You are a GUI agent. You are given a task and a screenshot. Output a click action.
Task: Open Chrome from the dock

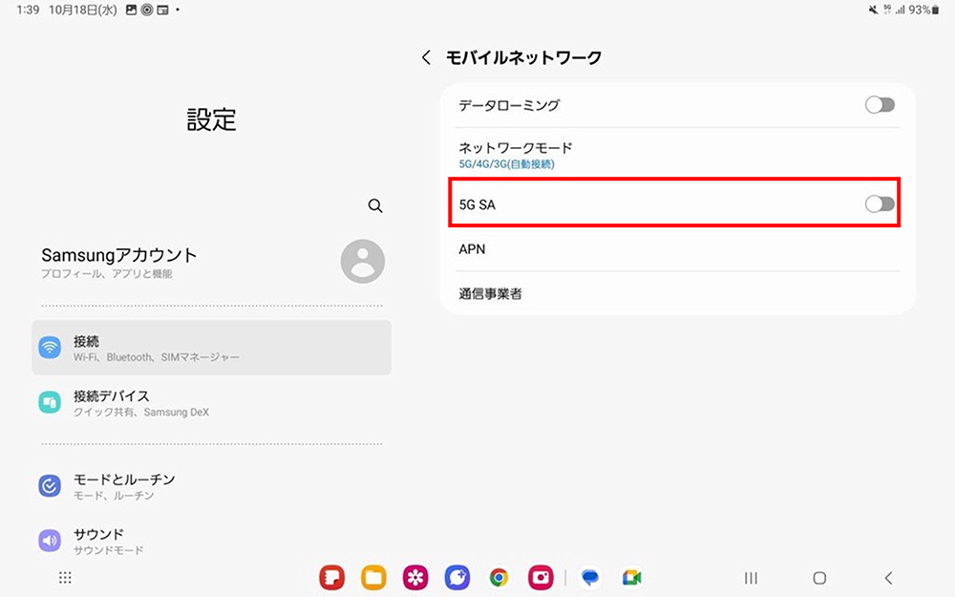[x=499, y=578]
